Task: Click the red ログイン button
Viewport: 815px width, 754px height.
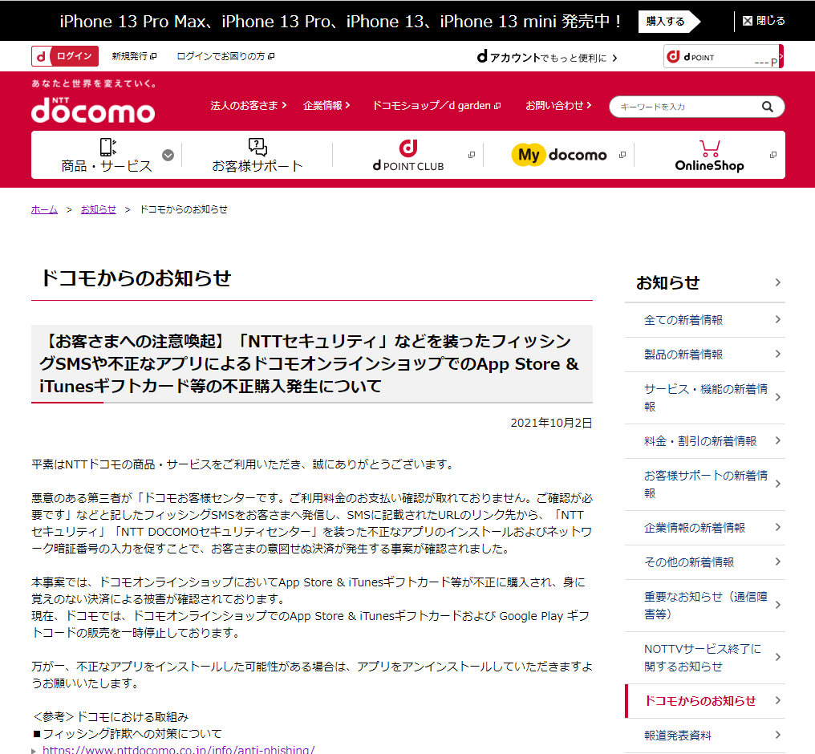Action: pyautogui.click(x=66, y=56)
